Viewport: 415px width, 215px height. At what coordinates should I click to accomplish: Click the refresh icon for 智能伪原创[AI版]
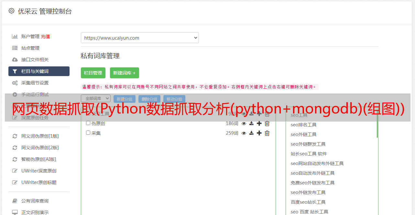[15, 159]
